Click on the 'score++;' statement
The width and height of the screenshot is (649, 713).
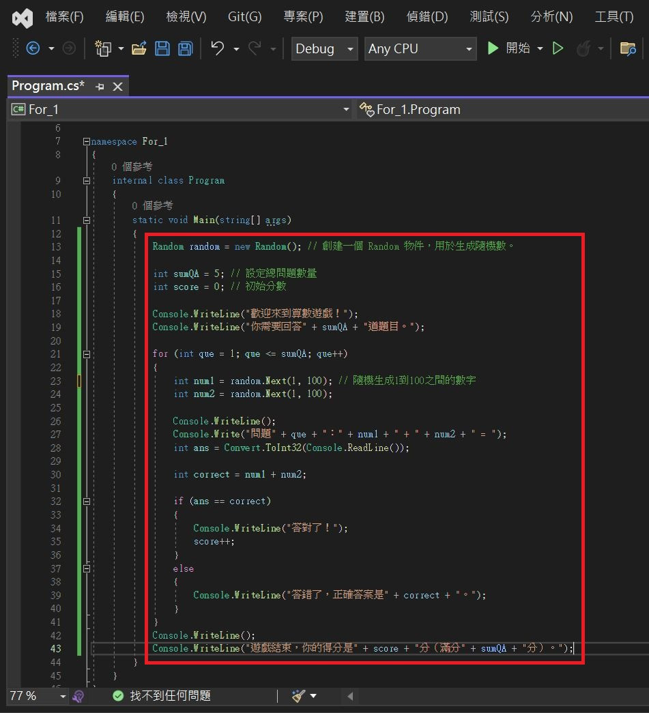[214, 542]
